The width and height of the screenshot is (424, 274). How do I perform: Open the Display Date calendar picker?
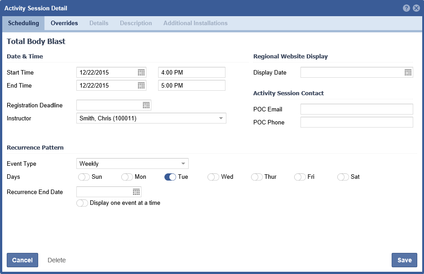(x=408, y=72)
